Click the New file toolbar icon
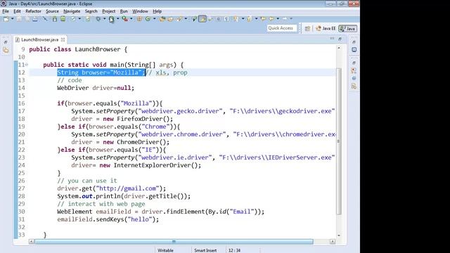450x253 pixels. pos(6,19)
